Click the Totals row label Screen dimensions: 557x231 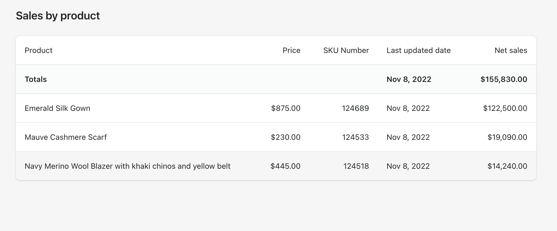pyautogui.click(x=36, y=79)
